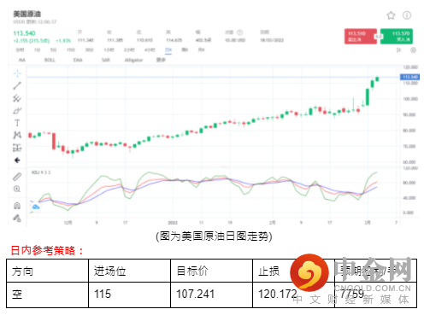Add to favorites with the star icon
The height and width of the screenshot is (315, 424).
[x=391, y=15]
